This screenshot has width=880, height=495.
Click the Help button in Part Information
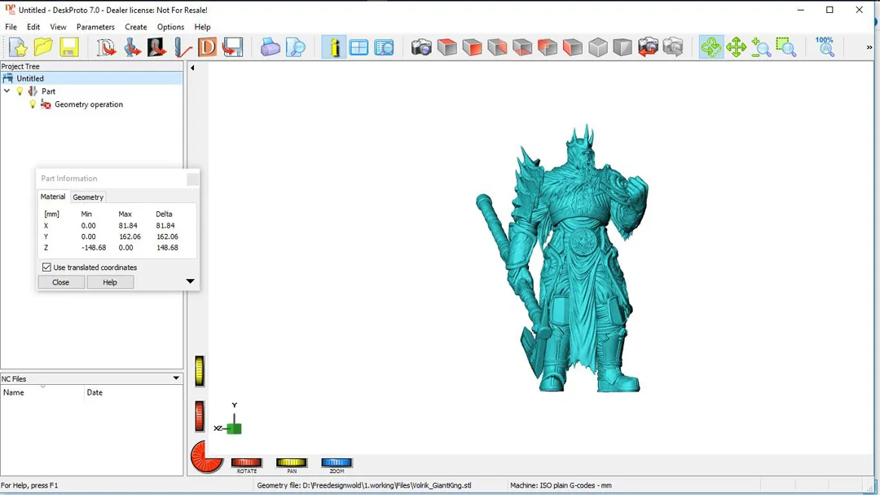[x=110, y=282]
